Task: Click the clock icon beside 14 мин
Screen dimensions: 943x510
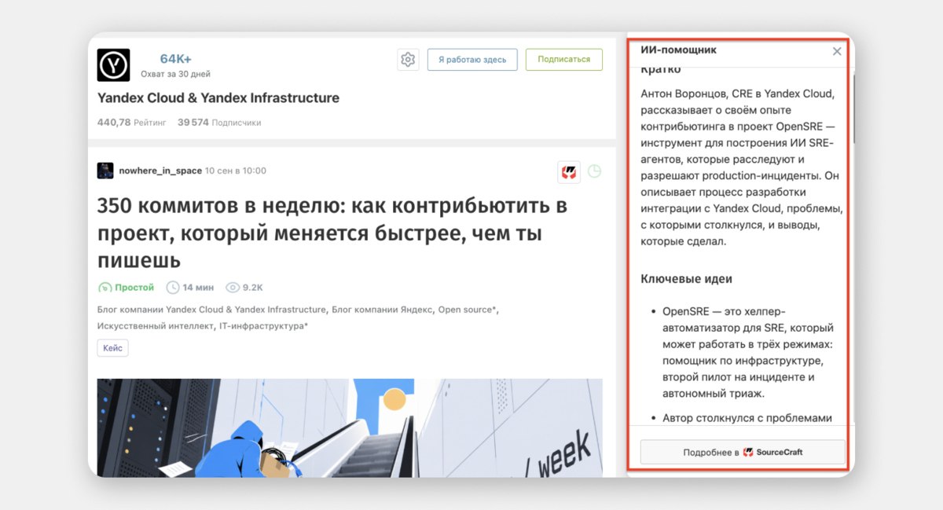Action: click(x=173, y=288)
